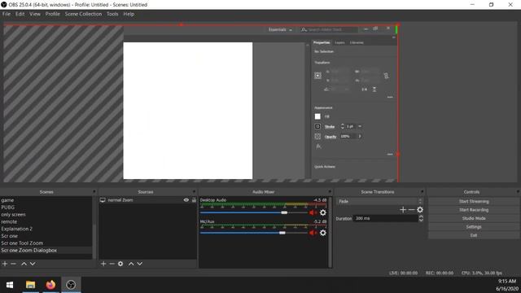Open the Help menu
This screenshot has height=293, width=521.
pyautogui.click(x=129, y=14)
